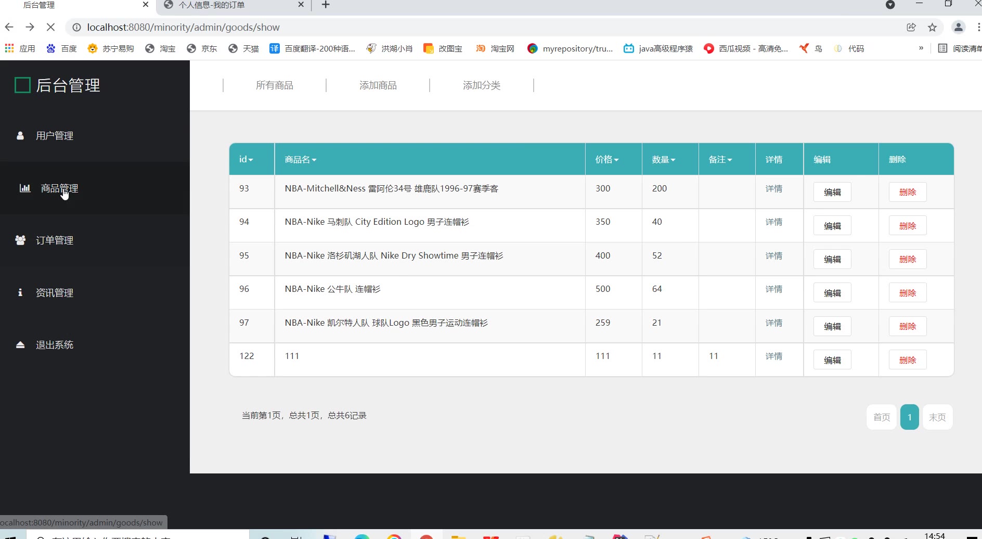Click the bar chart icon beside 商品管理
The width and height of the screenshot is (982, 539).
(25, 188)
